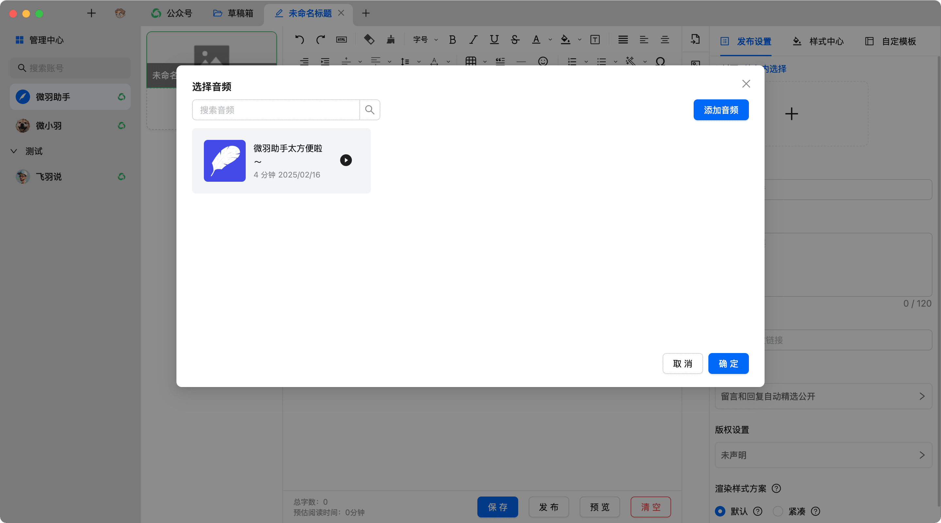Toggle HTML source mode icon
Image resolution: width=941 pixels, height=523 pixels.
point(341,40)
